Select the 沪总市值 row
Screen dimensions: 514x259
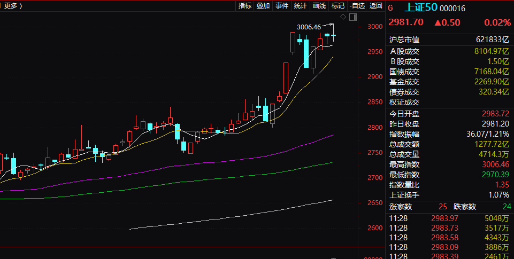pos(449,40)
